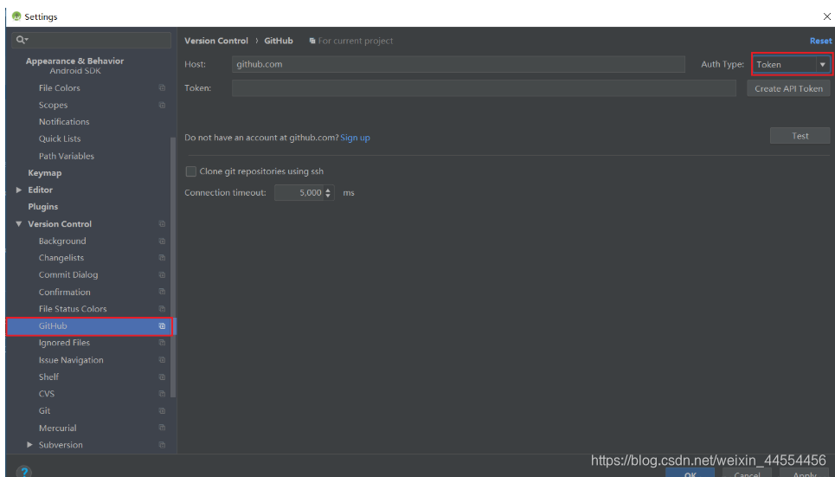Open the Plugins settings page
This screenshot has height=477, width=835.
[x=43, y=207]
